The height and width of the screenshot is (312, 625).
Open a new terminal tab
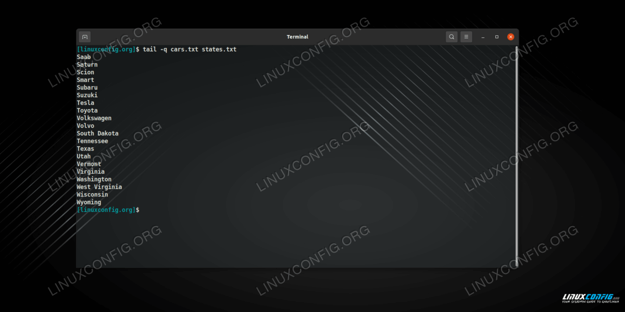point(85,37)
